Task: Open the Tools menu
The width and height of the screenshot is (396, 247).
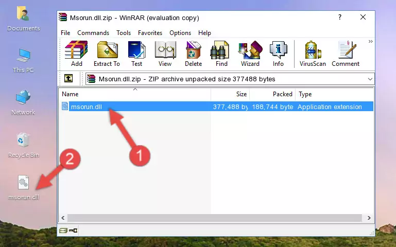Action: tap(124, 33)
